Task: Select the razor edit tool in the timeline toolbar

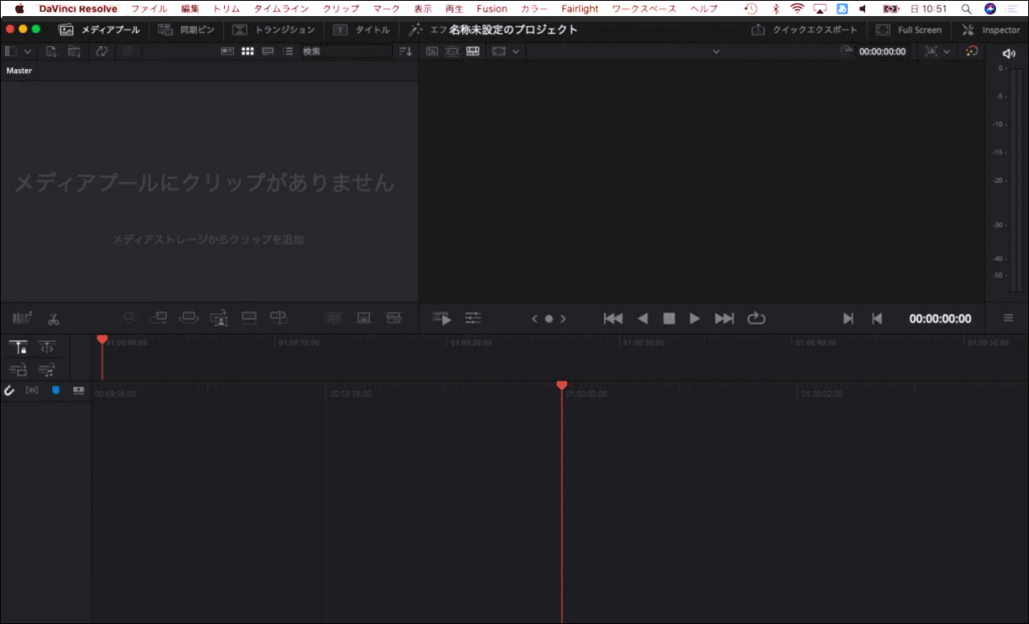Action: pos(53,318)
